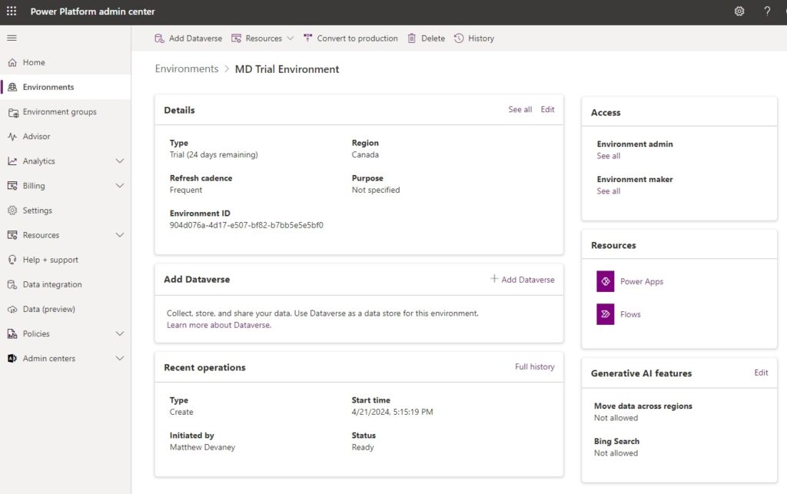Click the purple Power Apps icon

[x=606, y=281]
